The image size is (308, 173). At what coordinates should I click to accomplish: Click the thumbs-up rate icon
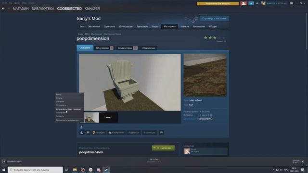click(x=81, y=133)
